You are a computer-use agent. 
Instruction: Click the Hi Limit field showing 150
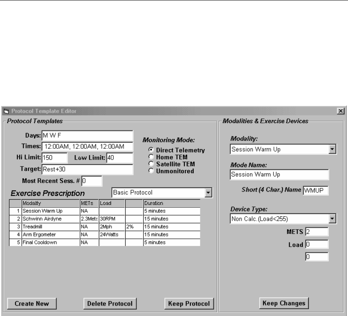pyautogui.click(x=54, y=158)
